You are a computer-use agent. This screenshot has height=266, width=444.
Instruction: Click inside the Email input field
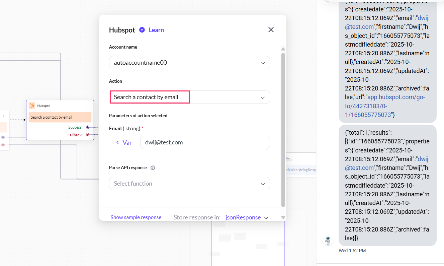[205, 142]
